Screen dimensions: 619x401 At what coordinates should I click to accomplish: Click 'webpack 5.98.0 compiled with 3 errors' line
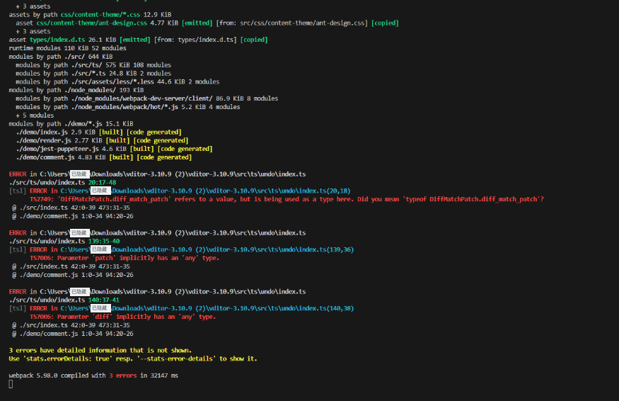(x=93, y=375)
